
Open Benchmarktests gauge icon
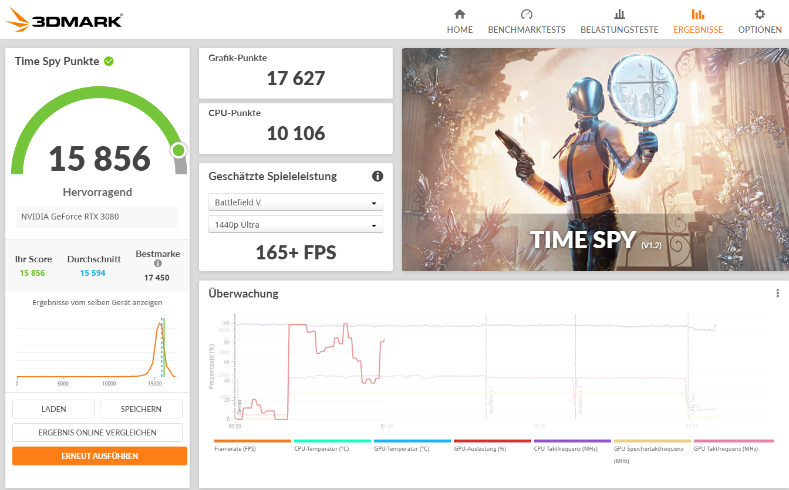click(x=527, y=14)
